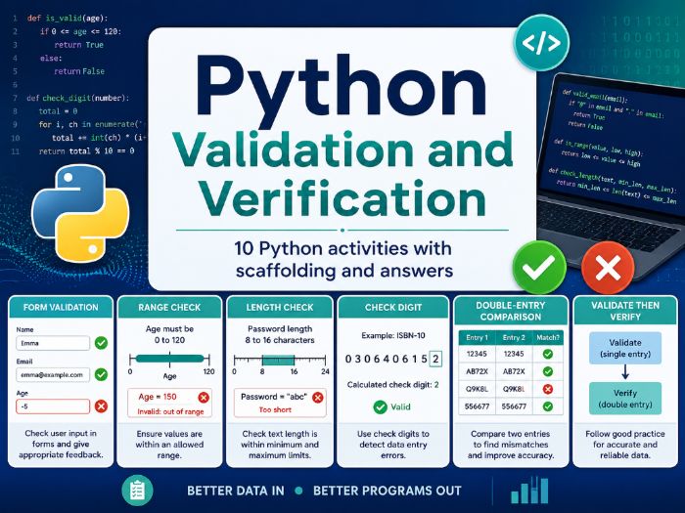Select the DOUBLE-ENTRY COMPARISON card header
The width and height of the screenshot is (685, 513).
tap(511, 311)
